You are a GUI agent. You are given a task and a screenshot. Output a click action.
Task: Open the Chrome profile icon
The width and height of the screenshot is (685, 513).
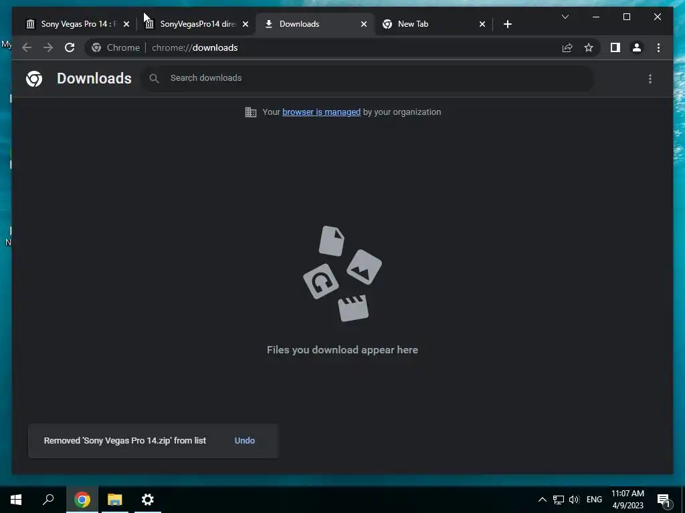[x=637, y=47]
